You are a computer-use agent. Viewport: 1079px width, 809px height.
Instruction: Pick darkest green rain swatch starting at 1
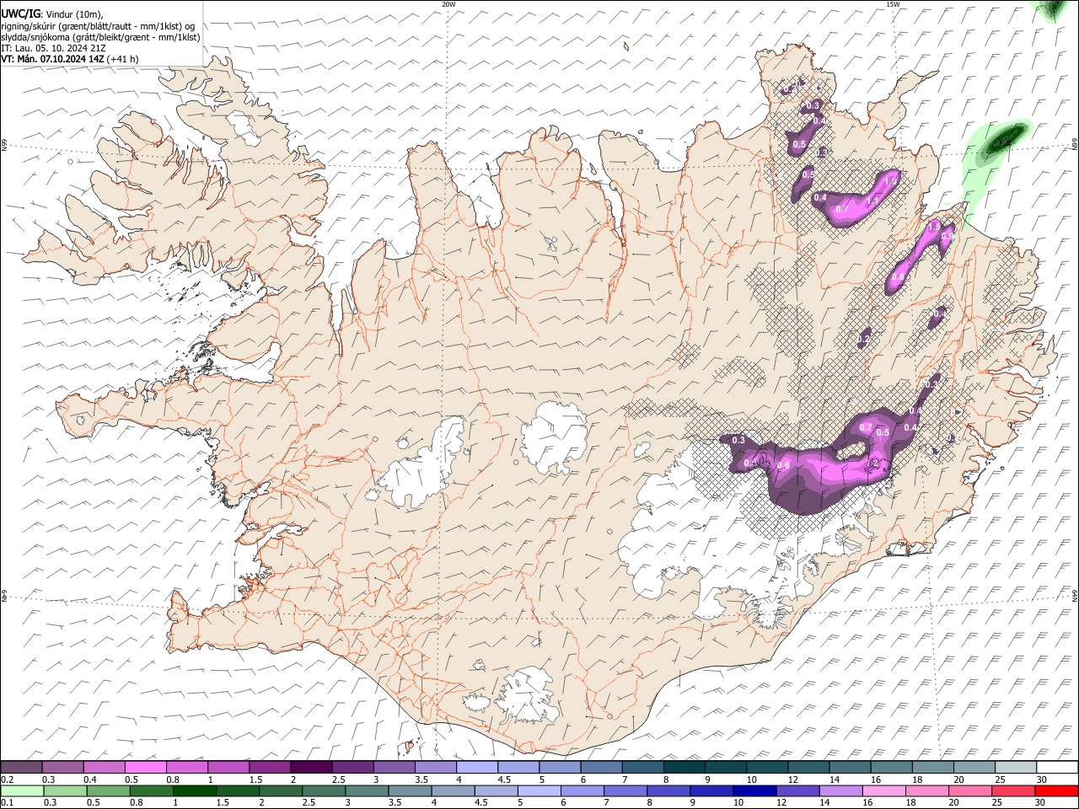[194, 790]
